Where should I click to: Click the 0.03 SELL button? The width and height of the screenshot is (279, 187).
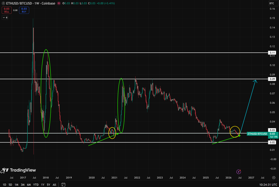pos(7,10)
